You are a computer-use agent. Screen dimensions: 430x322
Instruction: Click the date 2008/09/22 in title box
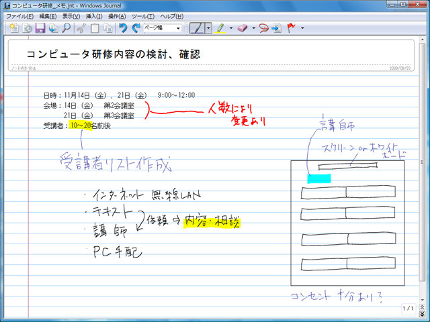[x=400, y=68]
